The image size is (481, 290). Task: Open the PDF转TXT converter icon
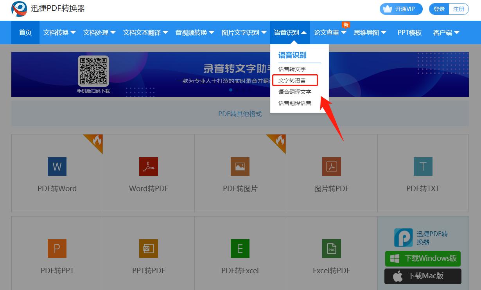[x=423, y=166]
